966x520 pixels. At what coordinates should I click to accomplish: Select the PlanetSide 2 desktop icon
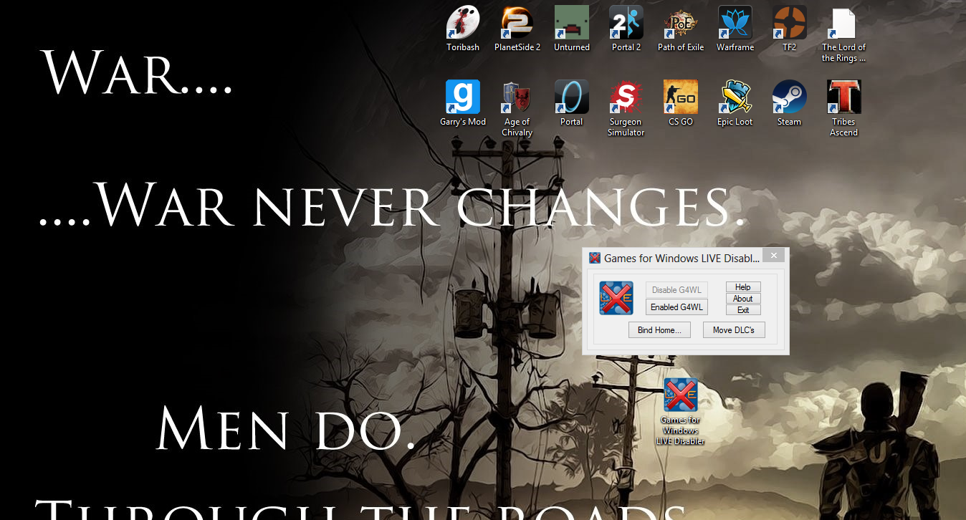point(517,29)
